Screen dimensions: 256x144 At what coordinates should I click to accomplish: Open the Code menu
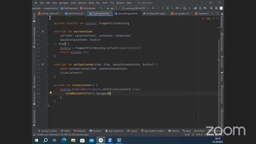coord(73,3)
